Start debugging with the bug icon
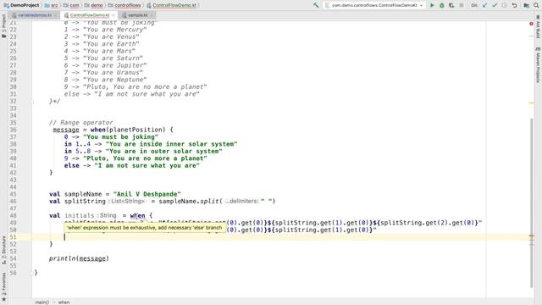542x305 pixels. pyautogui.click(x=442, y=5)
